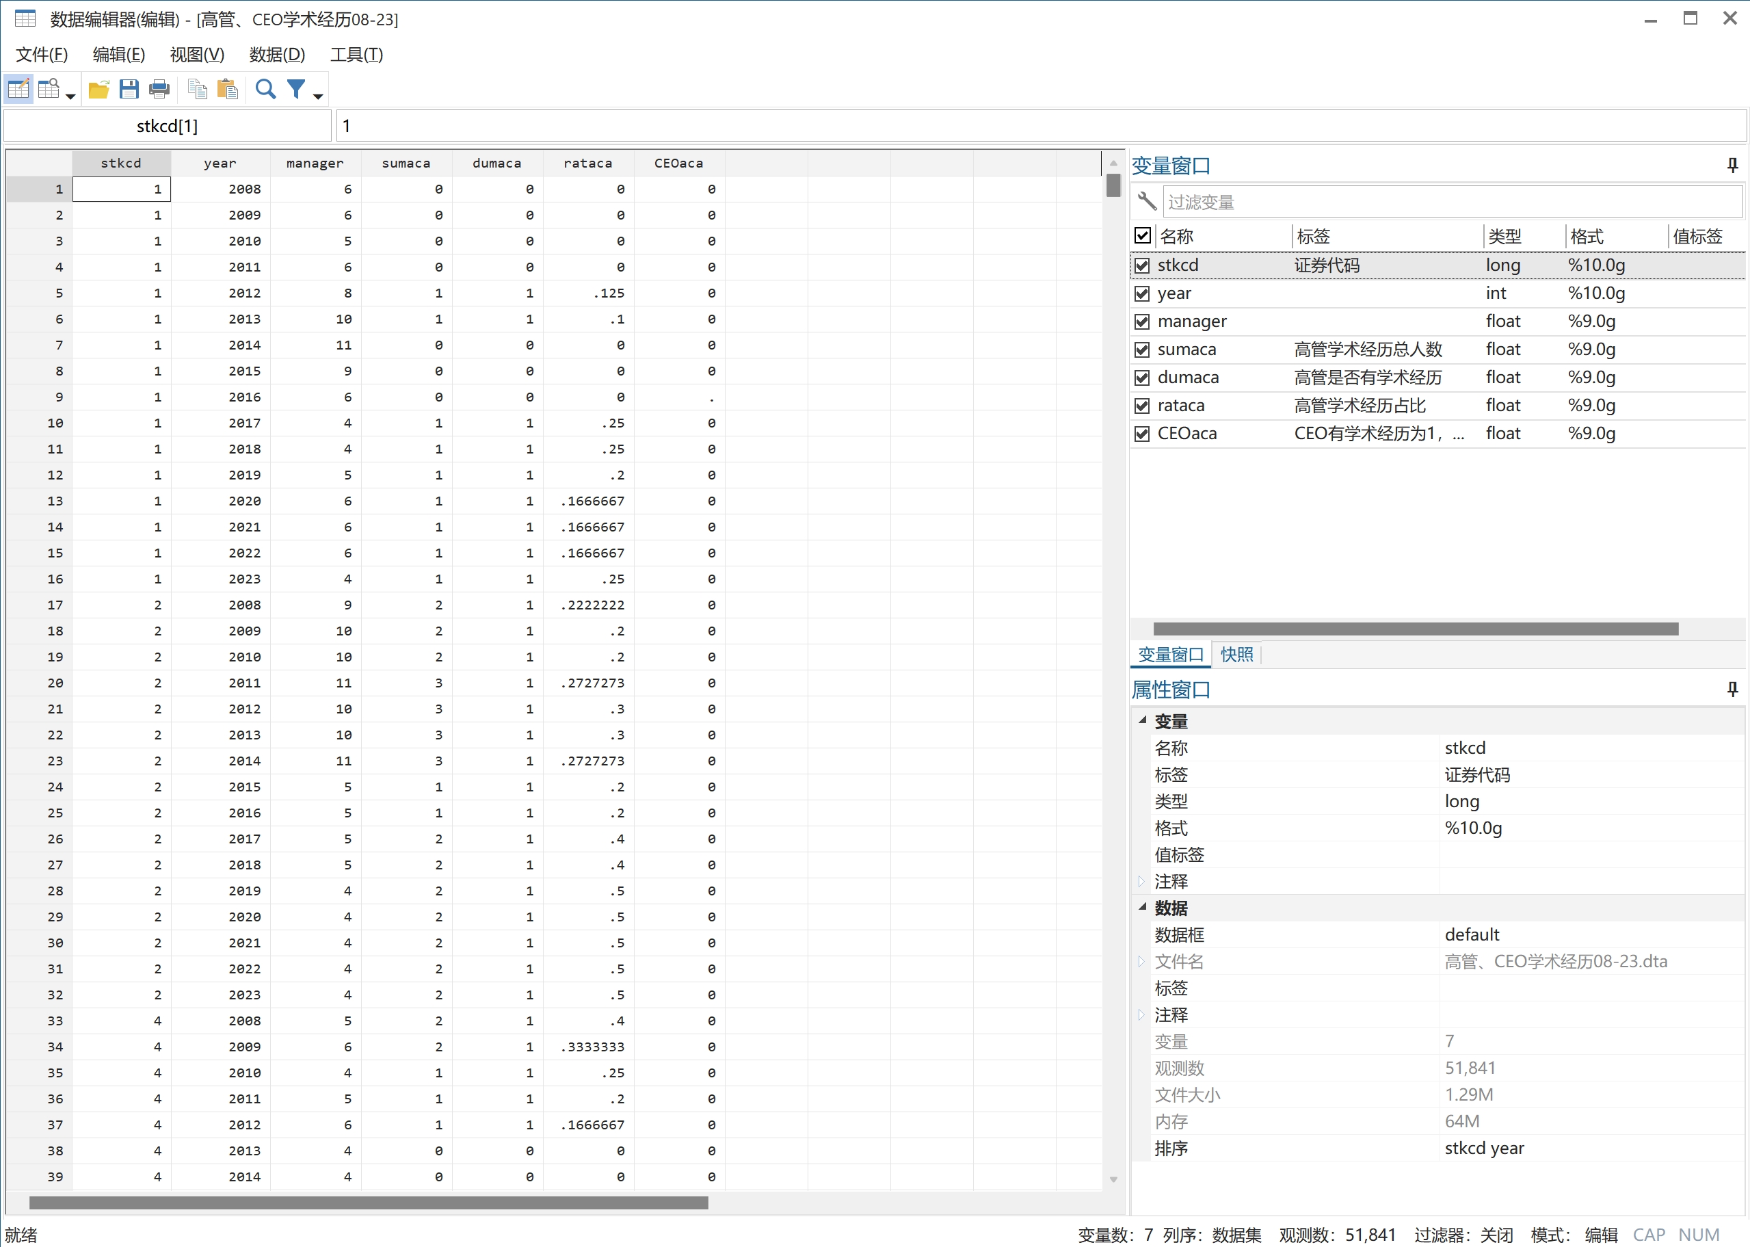
Task: Switch to the 快照 tab
Action: pos(1236,654)
